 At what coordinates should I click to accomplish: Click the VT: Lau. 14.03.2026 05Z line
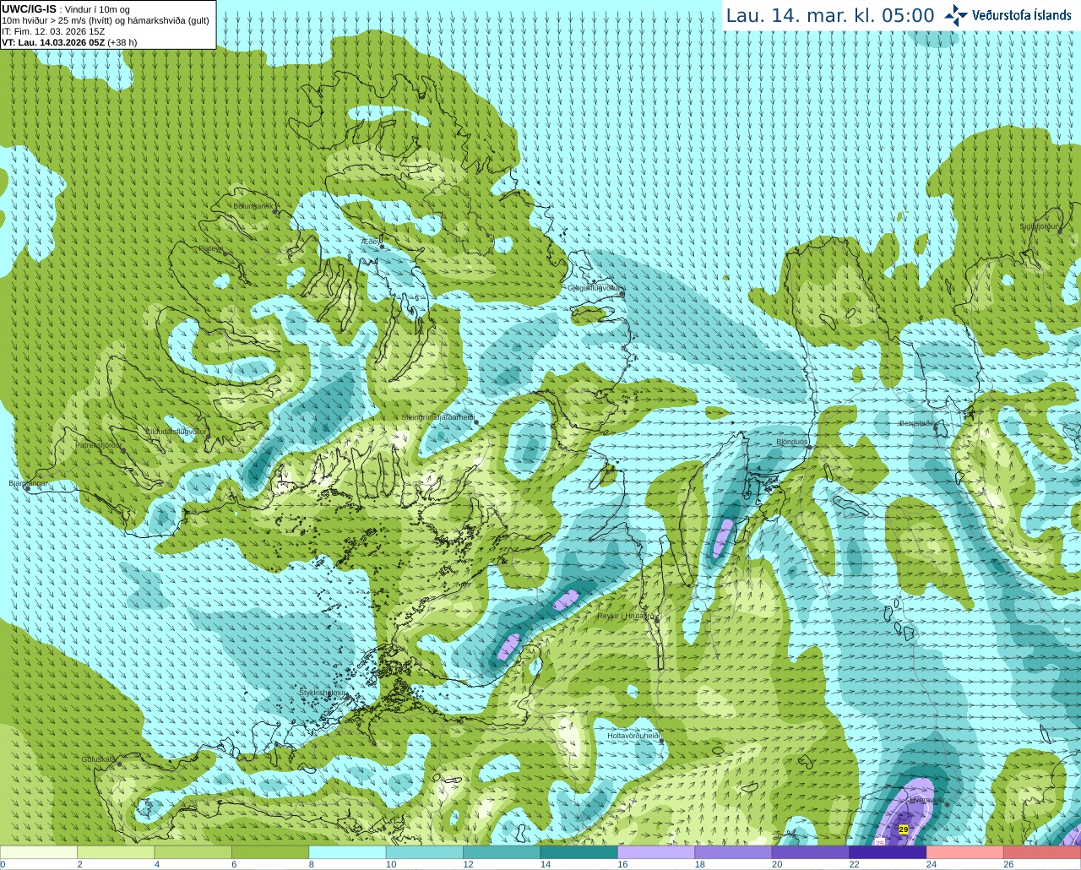coord(69,42)
